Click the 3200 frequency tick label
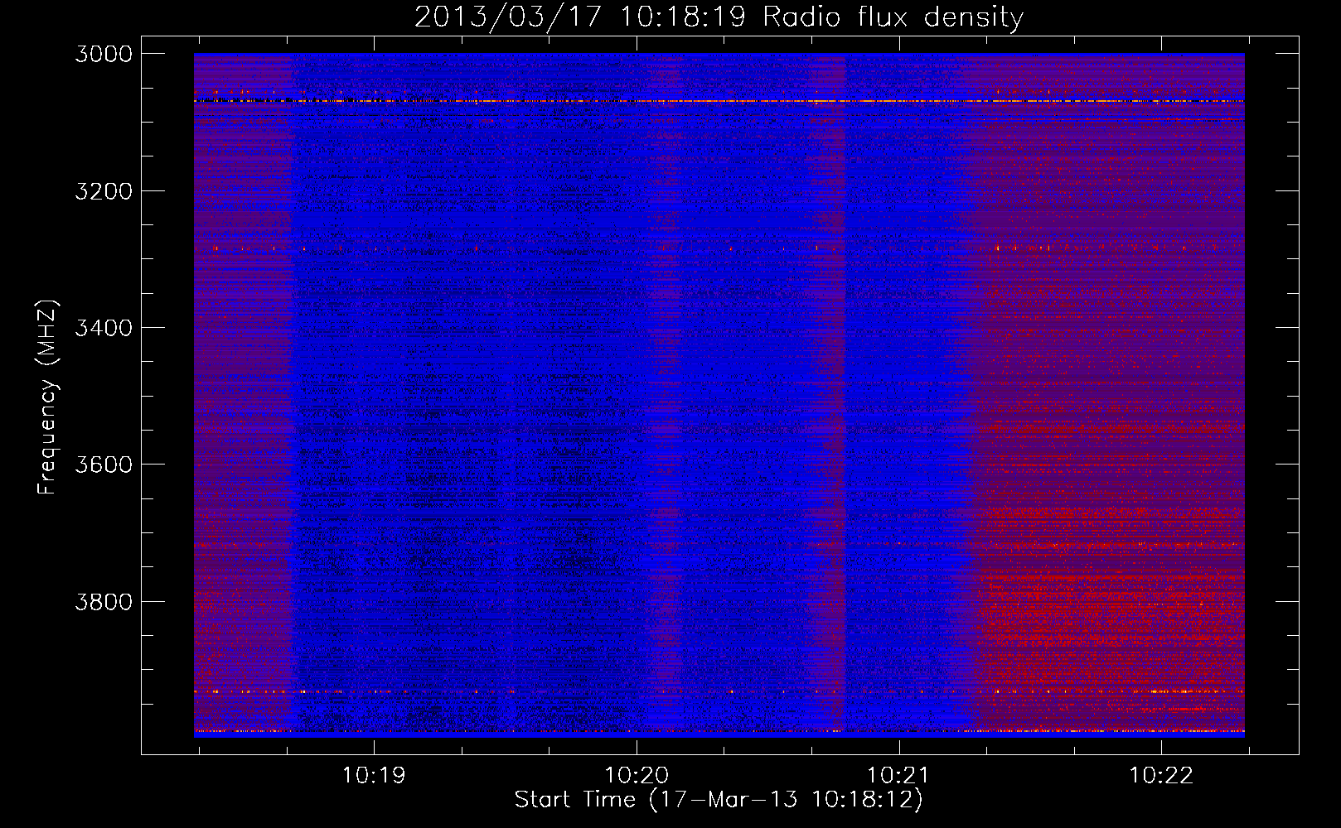Screen dimensions: 1341x828 tap(104, 191)
